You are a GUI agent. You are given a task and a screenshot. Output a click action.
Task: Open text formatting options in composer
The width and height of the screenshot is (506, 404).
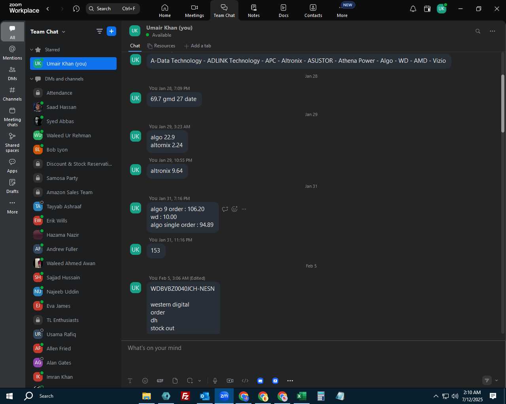[x=130, y=381]
